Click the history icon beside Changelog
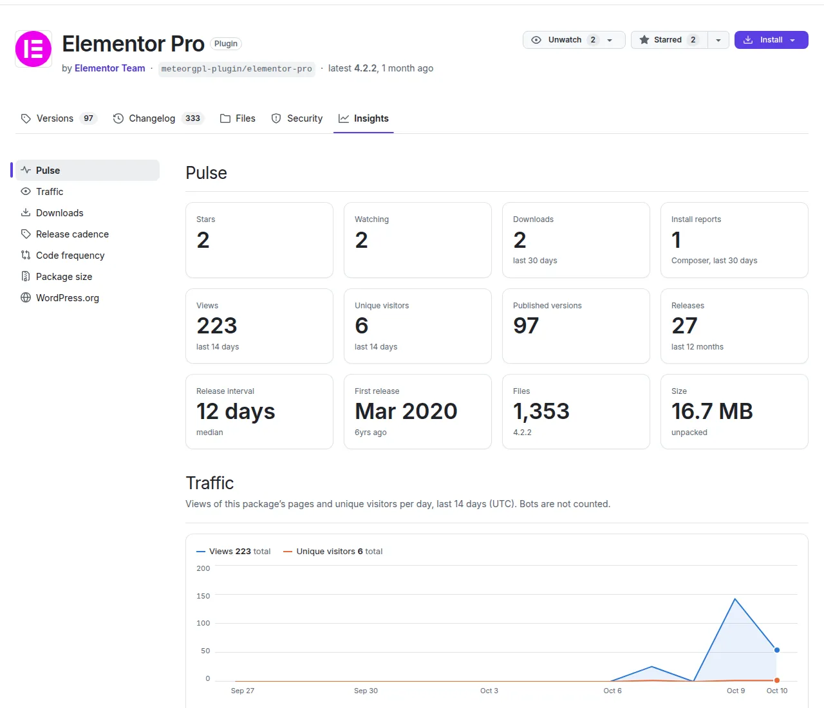This screenshot has width=824, height=708. (x=118, y=118)
